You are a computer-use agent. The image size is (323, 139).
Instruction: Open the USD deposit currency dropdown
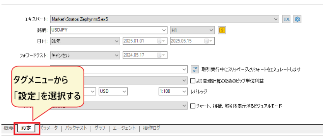113,92
